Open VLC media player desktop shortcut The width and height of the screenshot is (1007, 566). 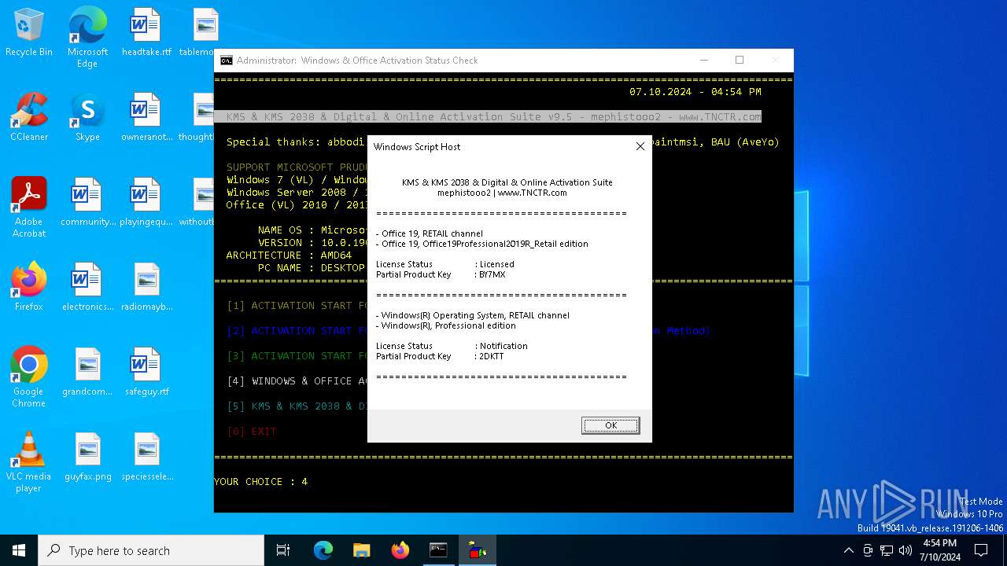click(29, 462)
